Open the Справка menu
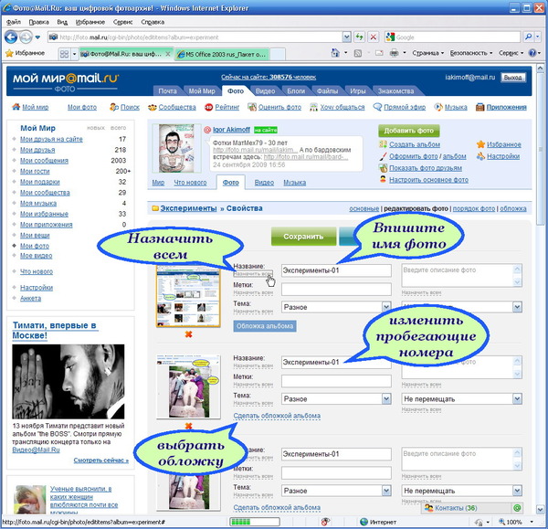Viewport: 548px width, 529px height. pyautogui.click(x=153, y=22)
